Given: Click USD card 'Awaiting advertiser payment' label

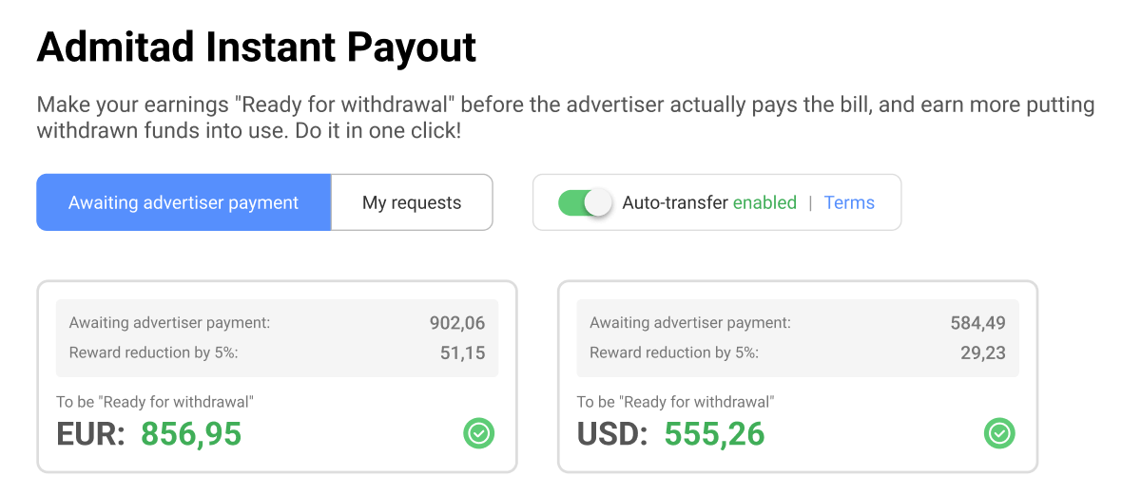Looking at the screenshot, I should (x=690, y=323).
